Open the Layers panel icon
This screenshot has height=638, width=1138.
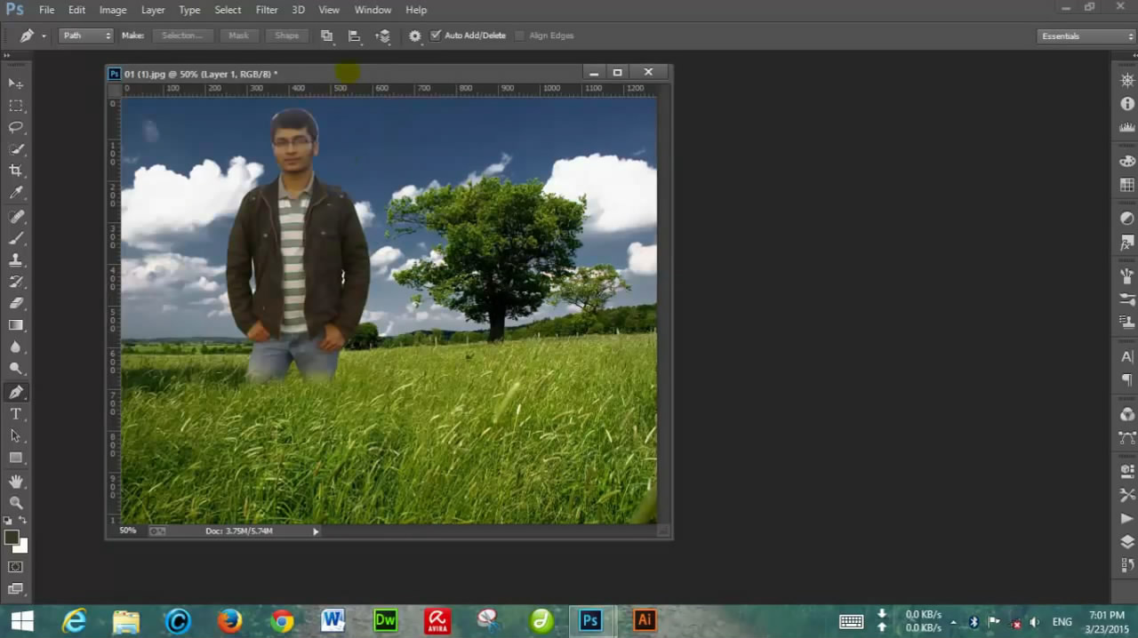coord(1127,543)
